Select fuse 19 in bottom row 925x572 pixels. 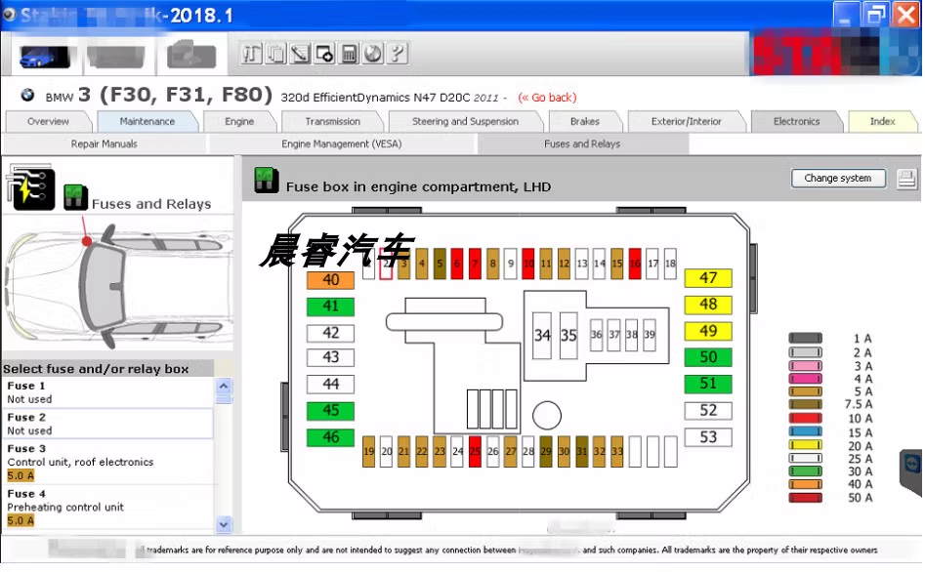click(x=368, y=452)
